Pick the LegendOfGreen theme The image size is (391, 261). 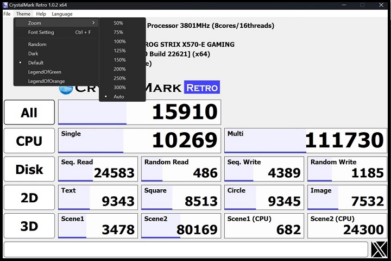pyautogui.click(x=45, y=72)
